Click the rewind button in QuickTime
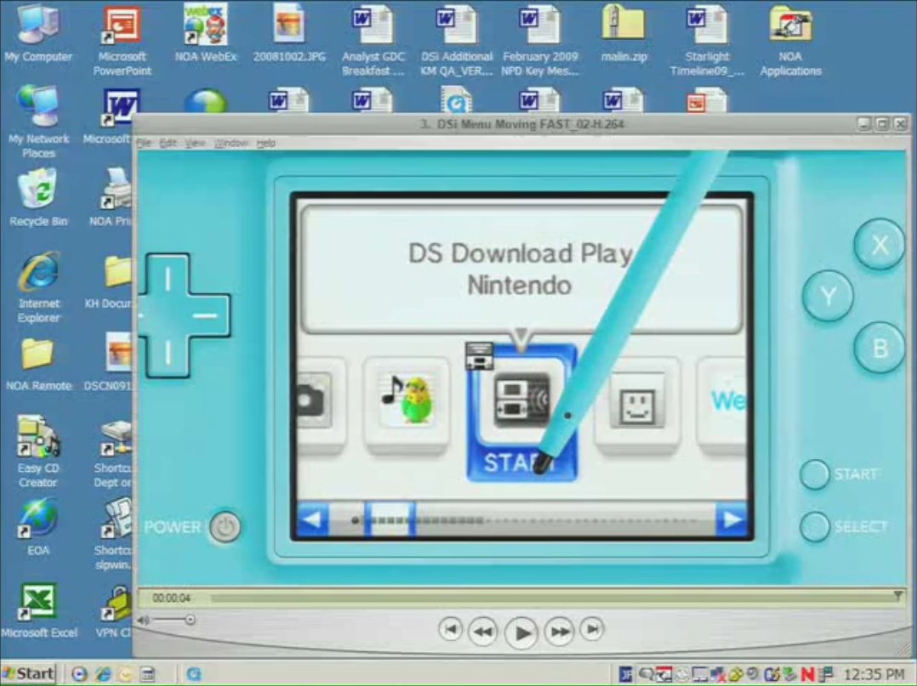 (482, 631)
